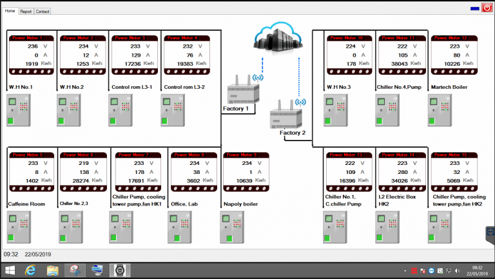Viewport: 495px width, 279px height.
Task: Click the Martech Boiler cabinet icon
Action: [440, 110]
